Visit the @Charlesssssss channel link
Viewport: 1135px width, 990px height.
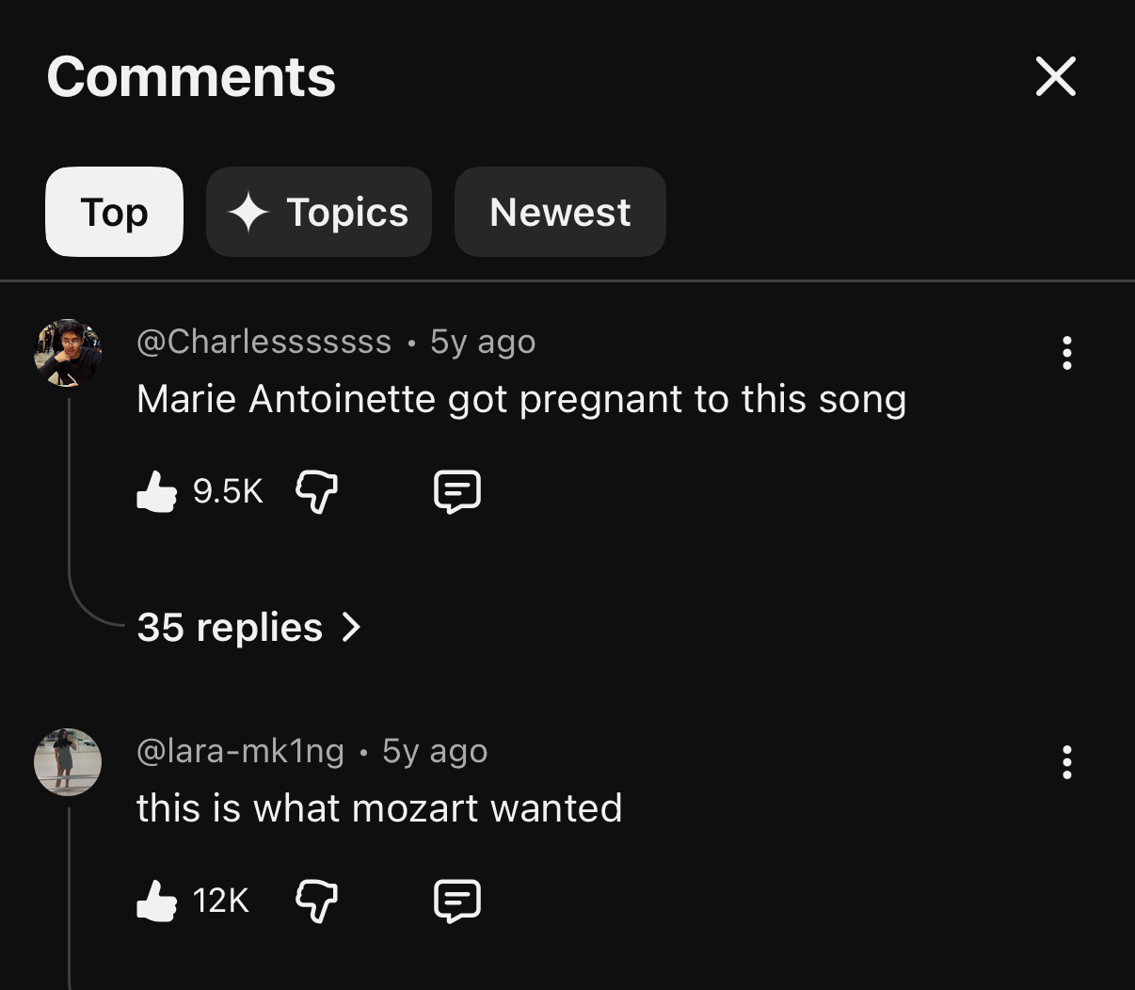264,342
